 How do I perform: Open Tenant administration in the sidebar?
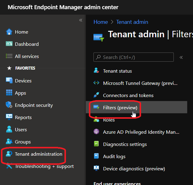pos(38,154)
